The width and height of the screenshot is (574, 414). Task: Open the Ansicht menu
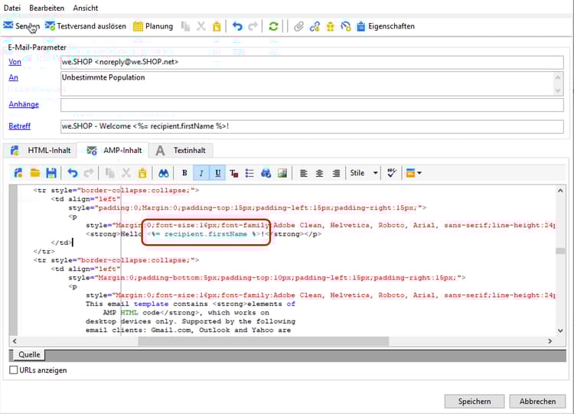coord(85,8)
